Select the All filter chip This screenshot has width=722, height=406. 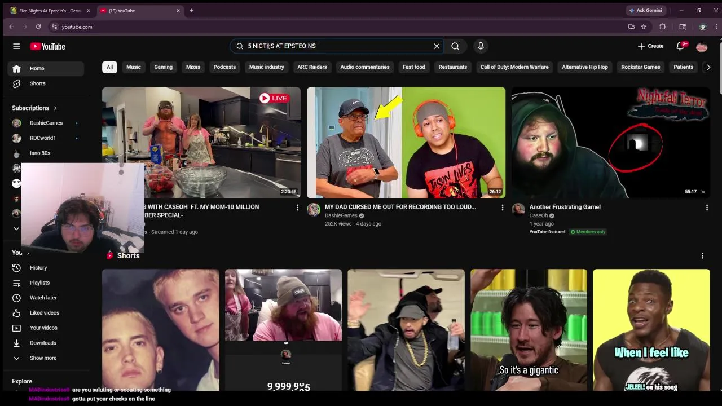109,67
